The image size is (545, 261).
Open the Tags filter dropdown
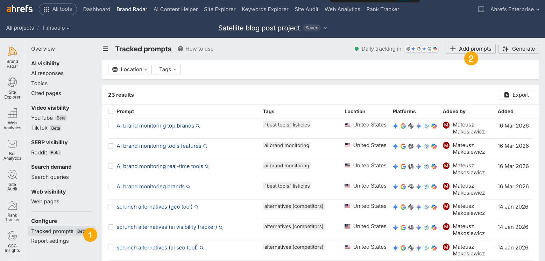168,70
